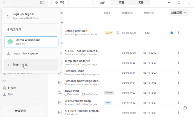Maximize the AFFiNE window

click(179, 3)
